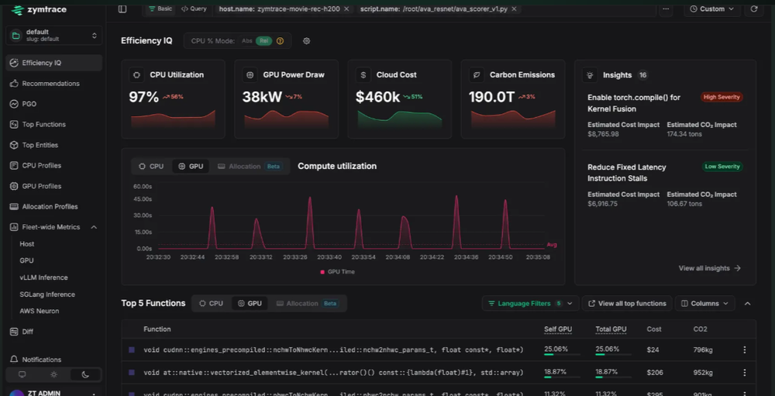The width and height of the screenshot is (775, 396).
Task: Select GPU tab in Compute utilization
Action: click(191, 167)
